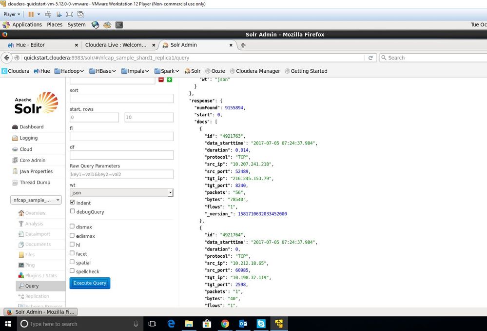Open the Places menu

[x=55, y=24]
